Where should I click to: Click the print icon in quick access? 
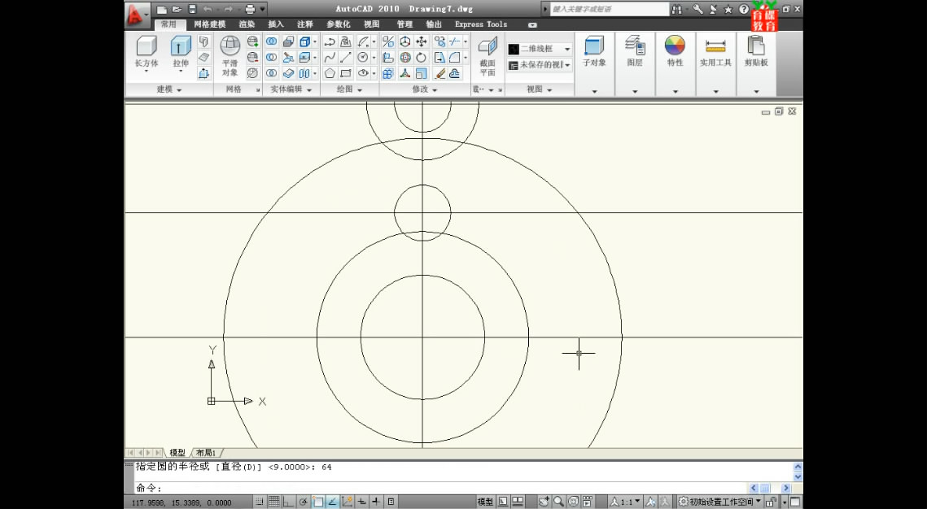click(x=250, y=9)
